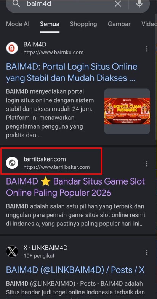The image size is (157, 299).
Task: Open BAIM4D Portal Login Situs Online link
Action: coord(72,72)
